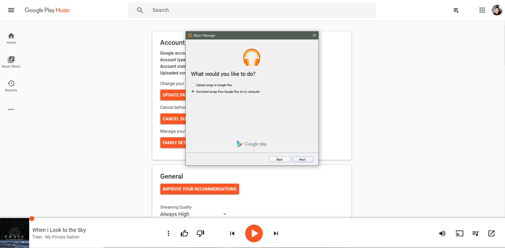The image size is (505, 248).
Task: Select Download songs from Google Play option
Action: coord(193,92)
